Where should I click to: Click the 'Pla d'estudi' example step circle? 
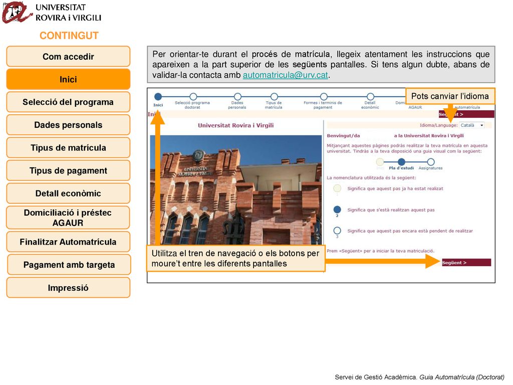401,161
